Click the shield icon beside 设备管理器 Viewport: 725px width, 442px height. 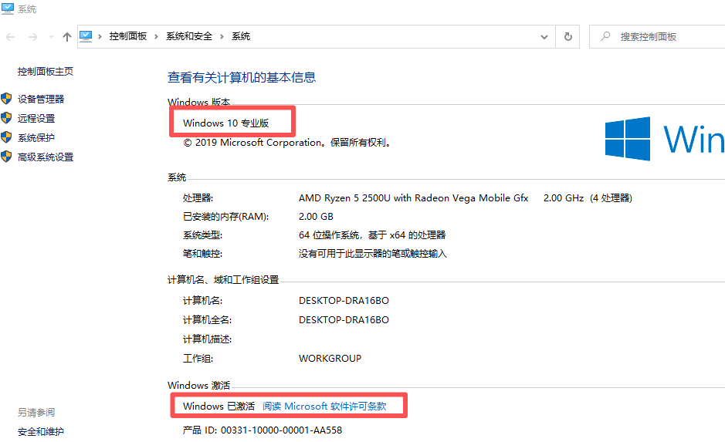click(6, 99)
